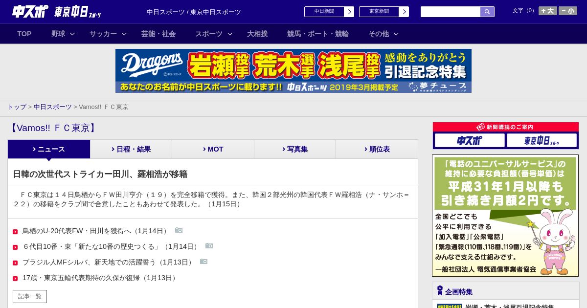Click the 中日スポーツ breadcrumb link

coord(53,107)
